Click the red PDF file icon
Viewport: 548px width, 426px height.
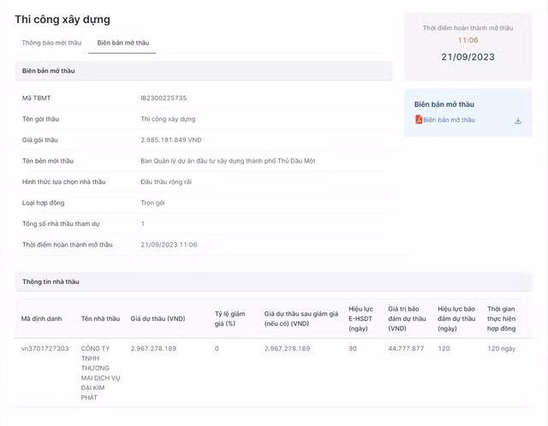[x=419, y=121]
